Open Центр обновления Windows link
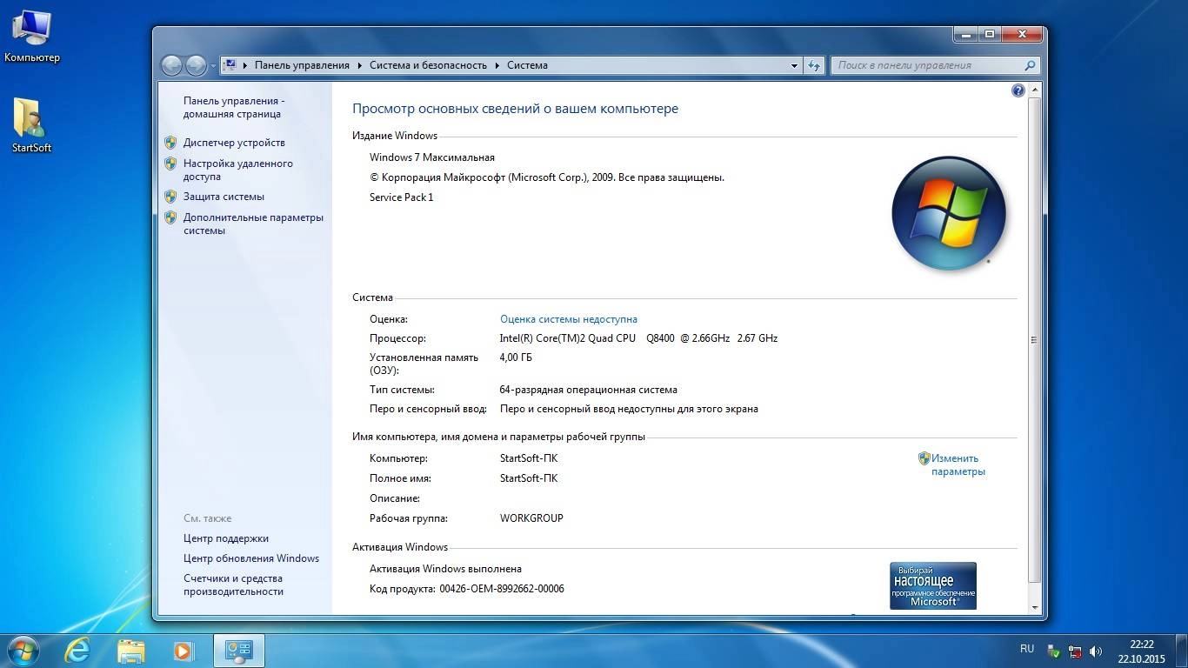The height and width of the screenshot is (668, 1188). pyautogui.click(x=251, y=558)
